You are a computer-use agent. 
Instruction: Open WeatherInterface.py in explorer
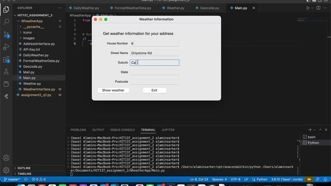coord(39,89)
